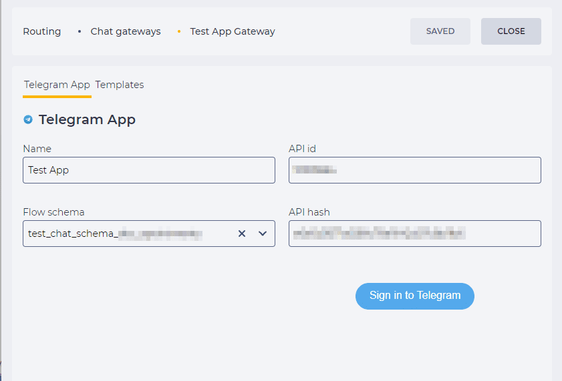Switch to the Templates tab
The width and height of the screenshot is (562, 381).
pos(120,85)
